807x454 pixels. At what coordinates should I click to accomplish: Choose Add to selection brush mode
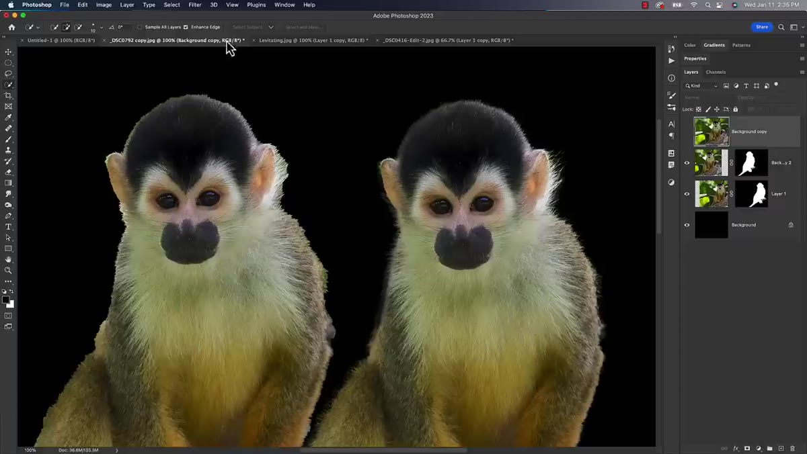click(x=66, y=27)
